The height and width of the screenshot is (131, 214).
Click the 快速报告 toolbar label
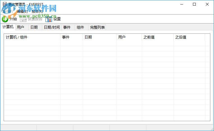pyautogui.click(x=35, y=19)
